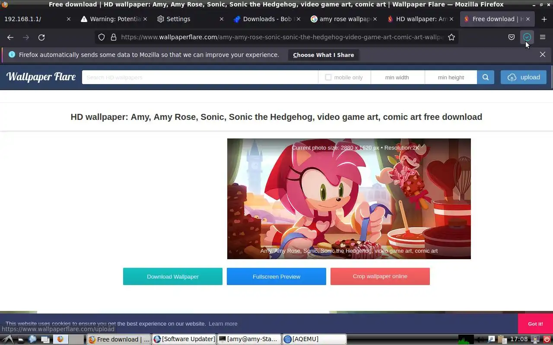Open the LXDE start menu icon

(8, 339)
